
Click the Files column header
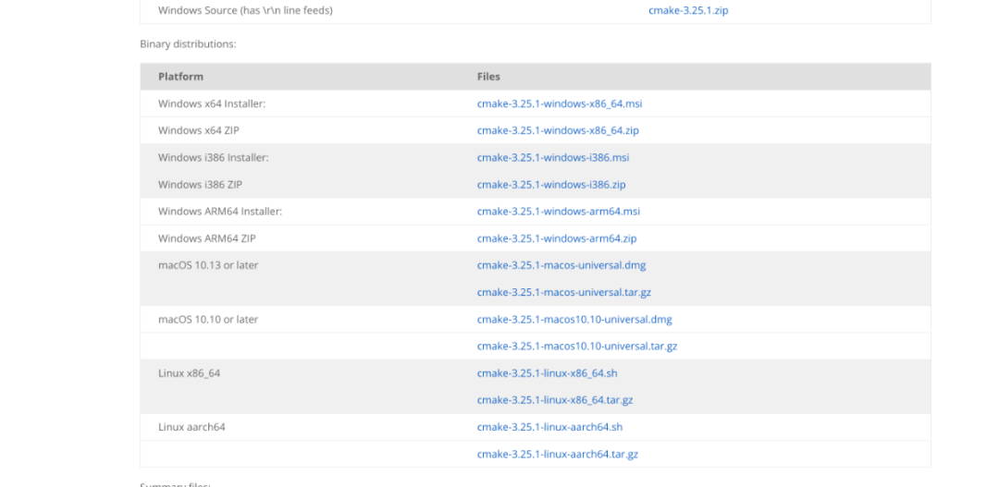(488, 77)
